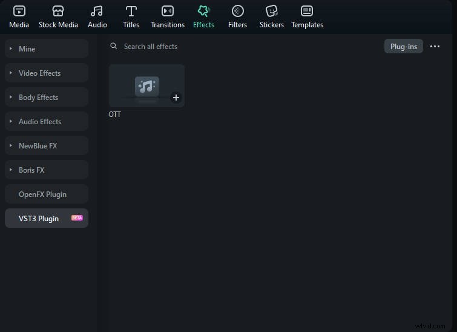Click the Search all effects field

(151, 47)
